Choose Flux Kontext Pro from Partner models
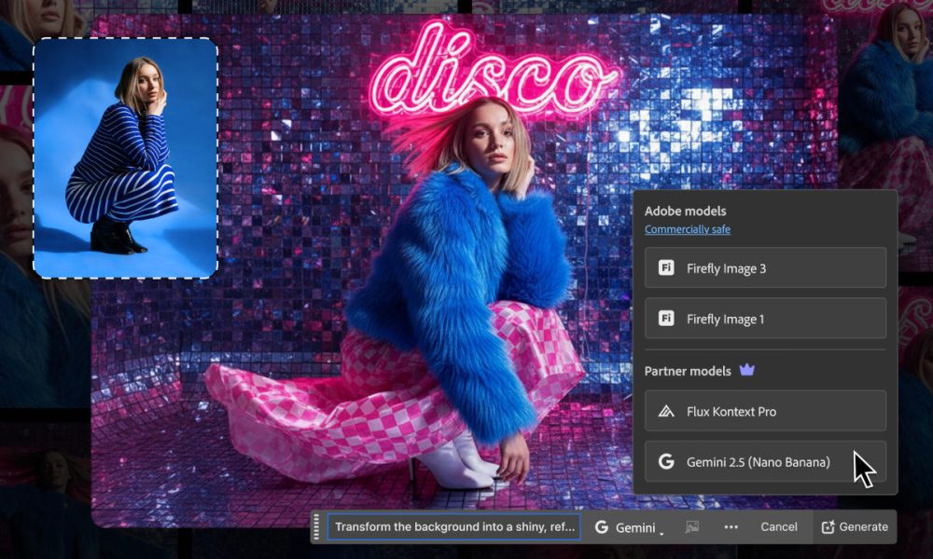The image size is (933, 559). click(x=765, y=411)
